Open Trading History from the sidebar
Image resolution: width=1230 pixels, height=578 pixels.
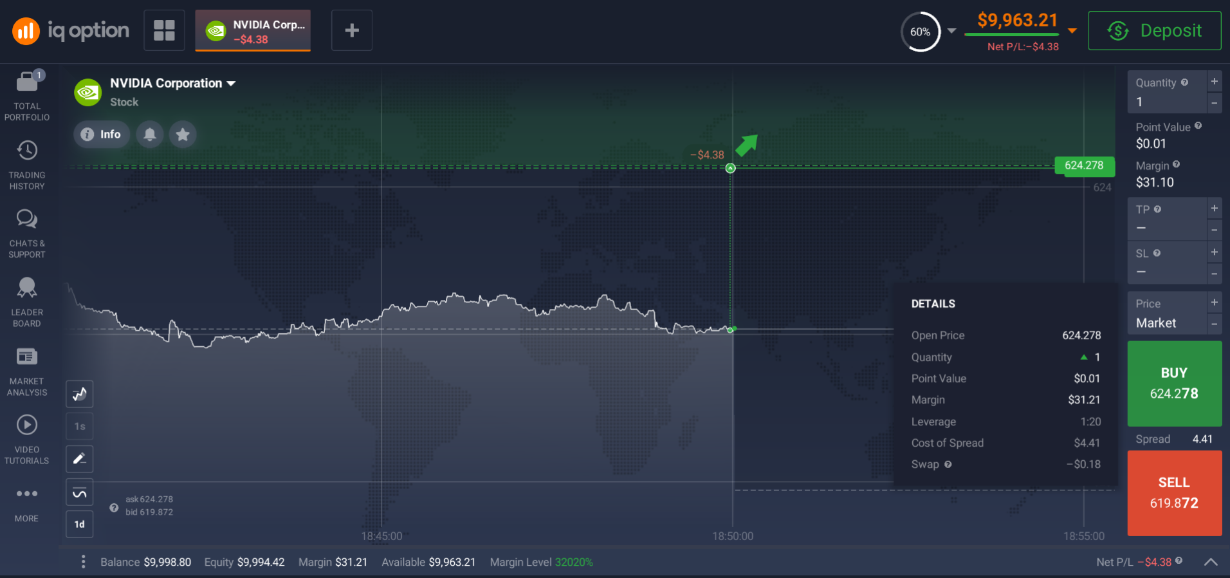[27, 165]
